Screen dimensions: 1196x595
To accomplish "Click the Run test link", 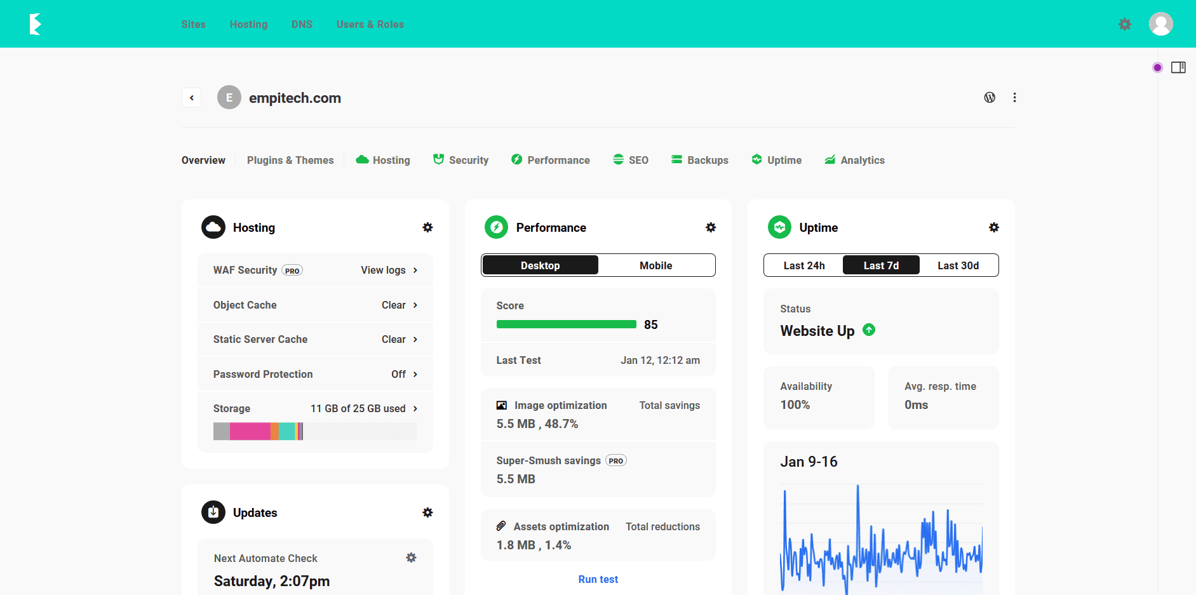I will (598, 579).
